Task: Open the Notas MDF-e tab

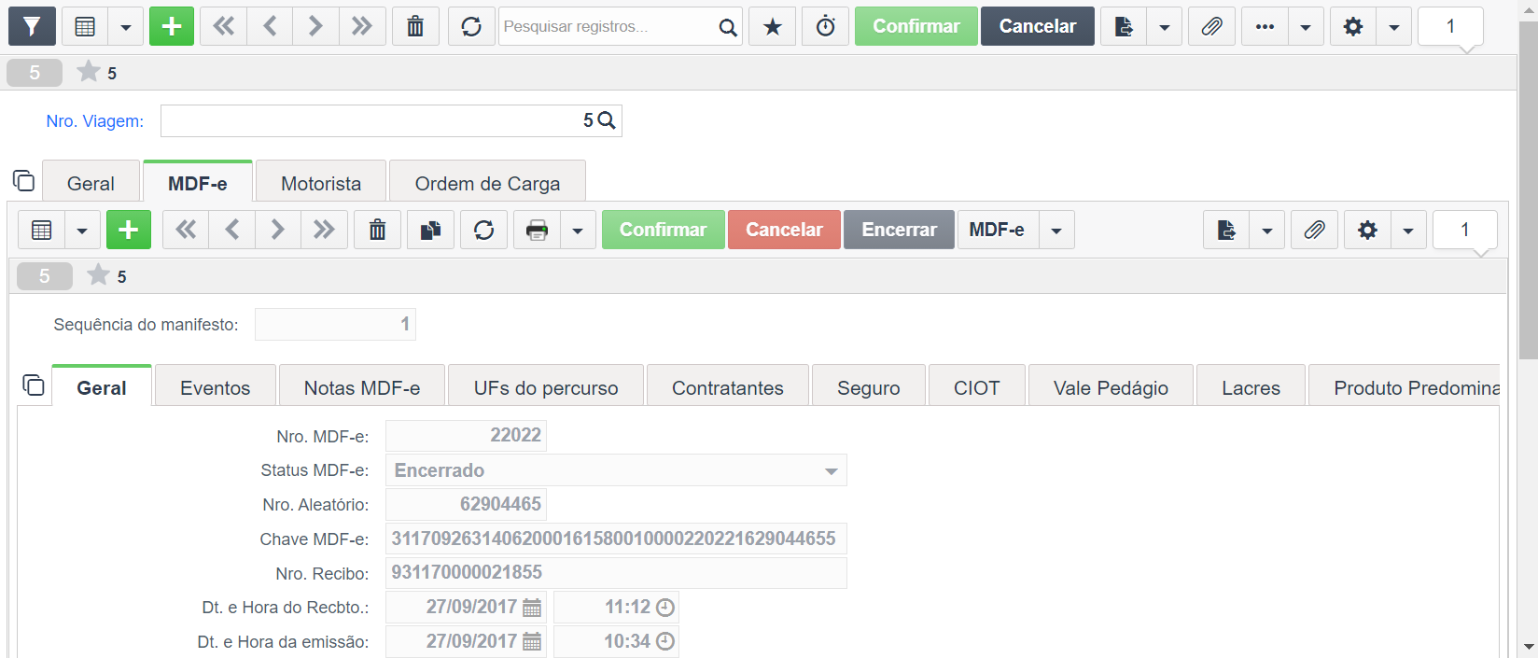Action: 362,387
